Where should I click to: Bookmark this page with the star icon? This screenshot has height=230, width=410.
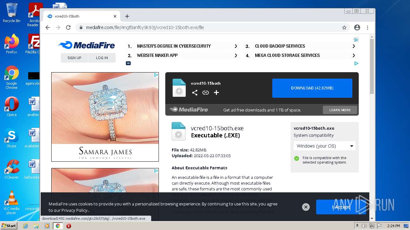click(344, 27)
